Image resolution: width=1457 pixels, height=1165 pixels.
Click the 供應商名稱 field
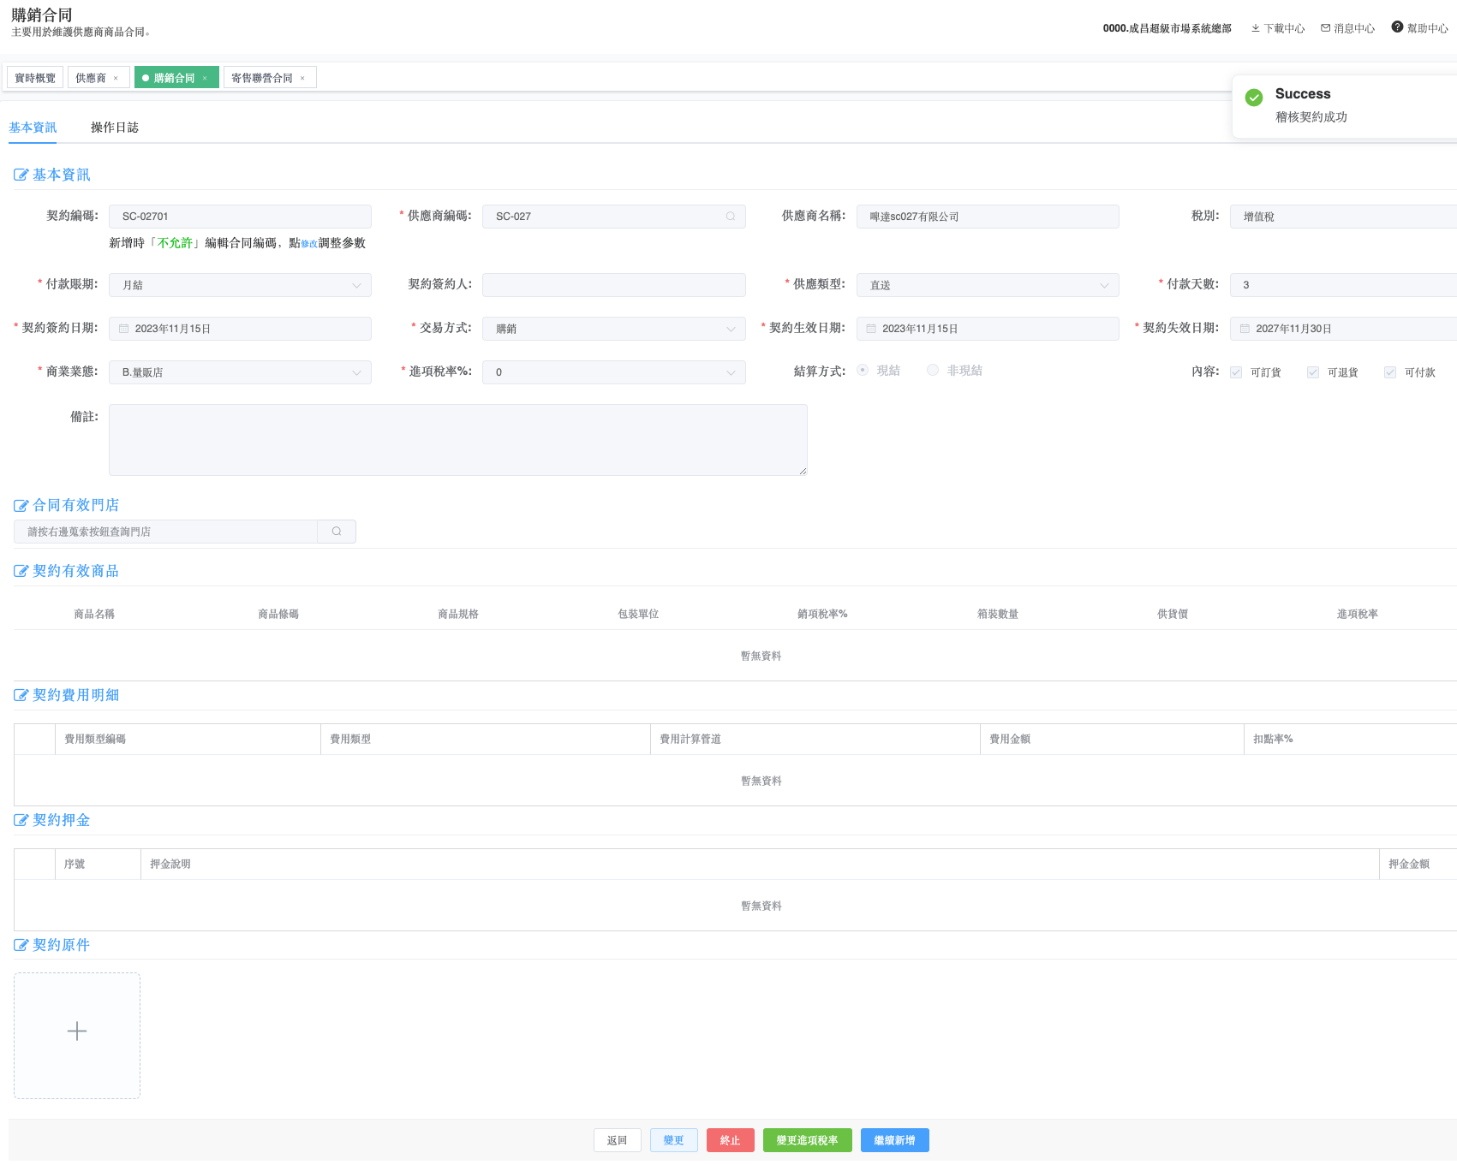[988, 217]
